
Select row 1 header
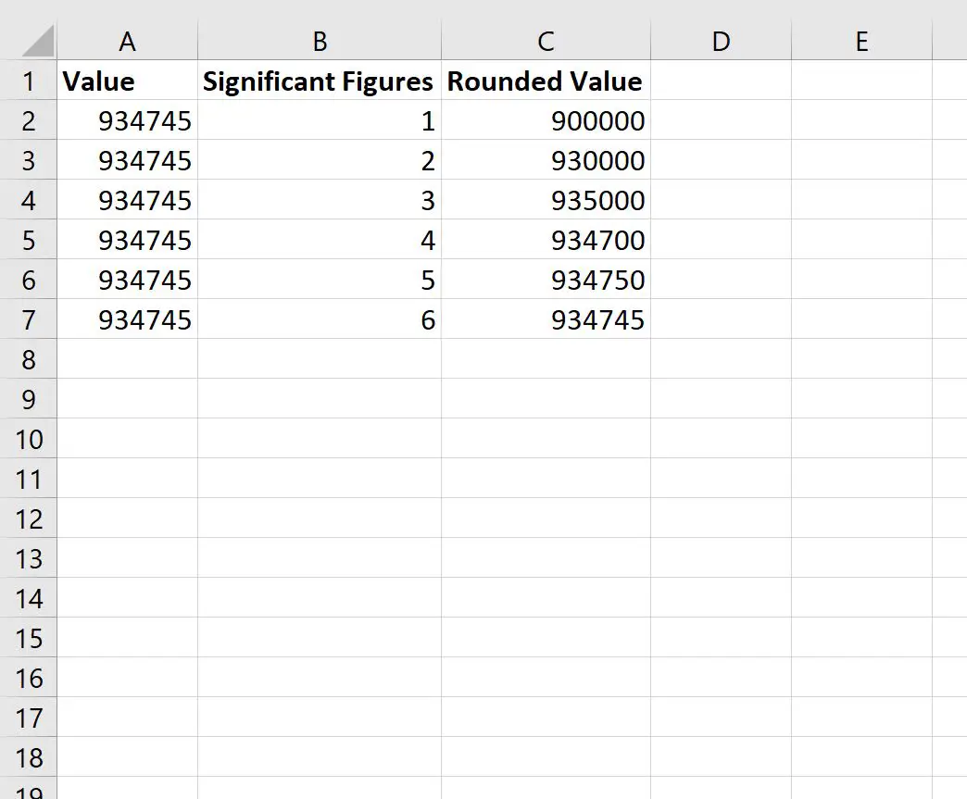29,81
